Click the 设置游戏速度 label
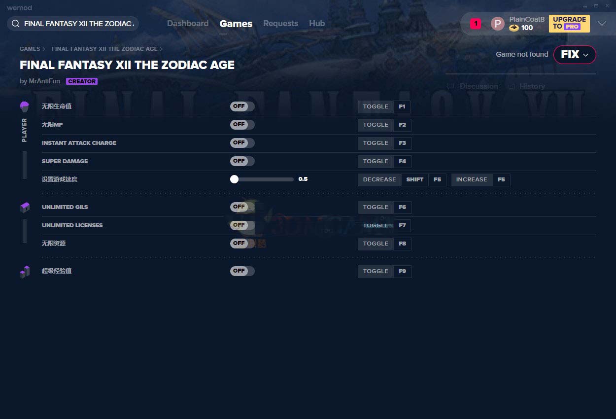The image size is (616, 419). [x=60, y=179]
